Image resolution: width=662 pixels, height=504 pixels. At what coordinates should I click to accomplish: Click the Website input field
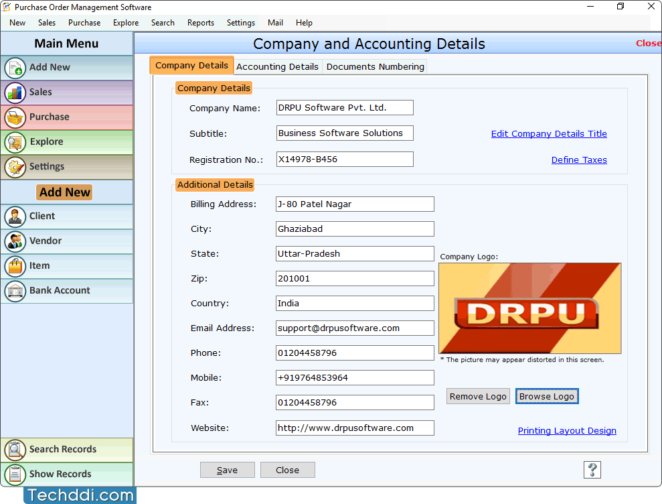(x=355, y=428)
